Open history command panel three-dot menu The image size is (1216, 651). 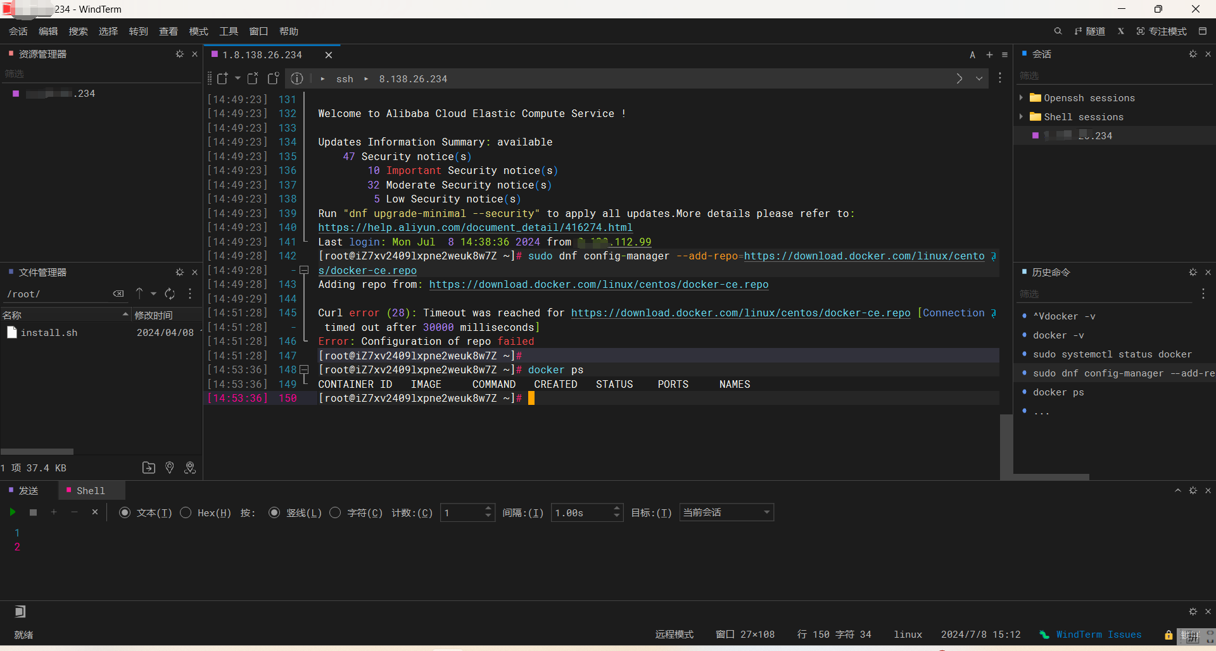click(1203, 294)
